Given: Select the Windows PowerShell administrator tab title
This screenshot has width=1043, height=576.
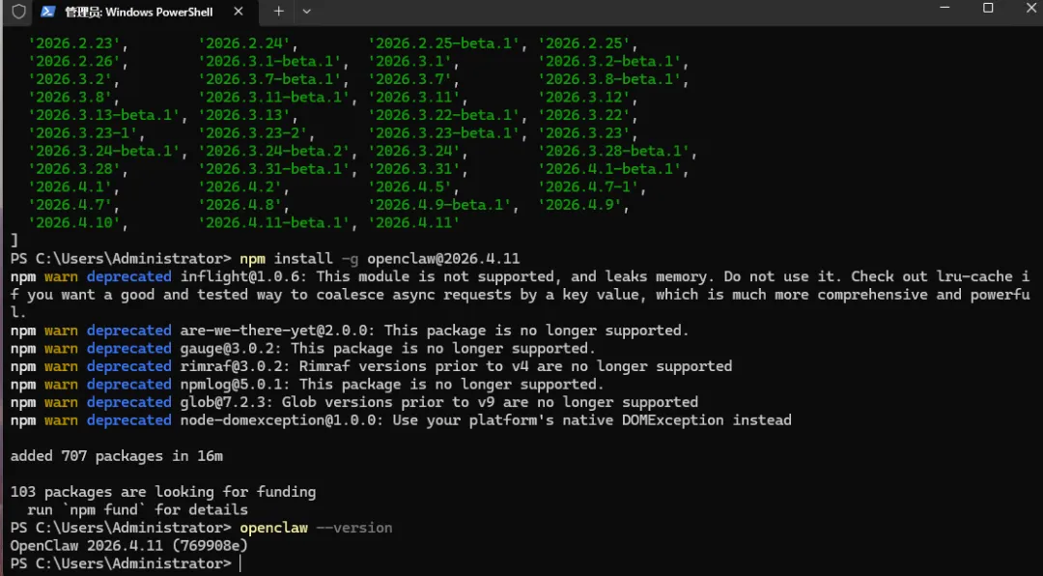Looking at the screenshot, I should (139, 12).
